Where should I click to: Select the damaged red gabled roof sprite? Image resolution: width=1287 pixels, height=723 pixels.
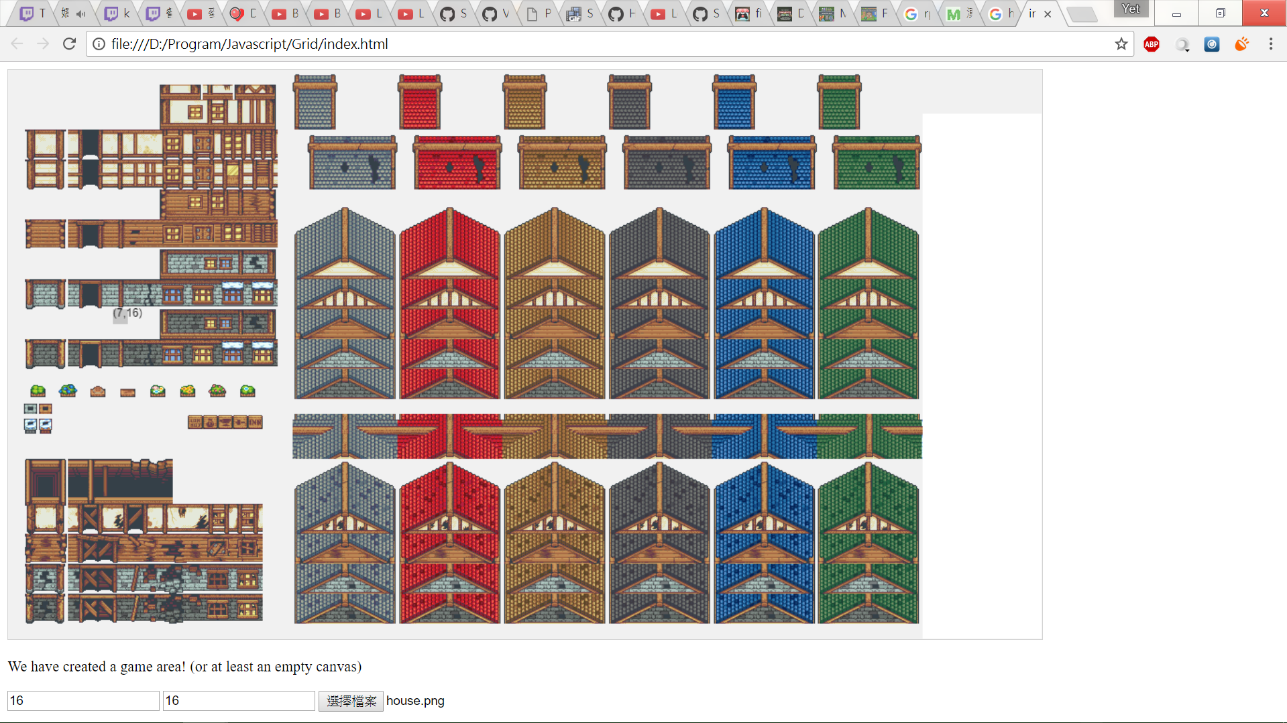click(450, 543)
